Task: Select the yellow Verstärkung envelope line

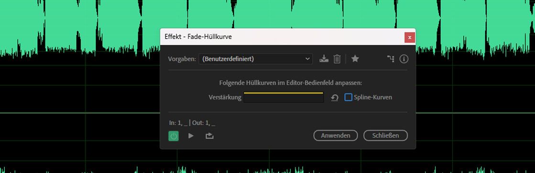Action: click(283, 92)
